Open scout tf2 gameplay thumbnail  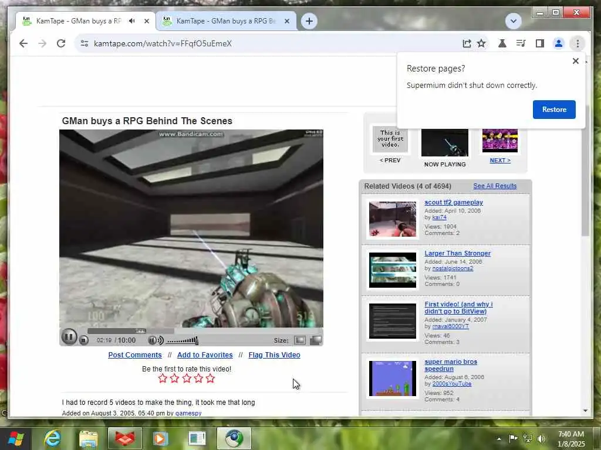point(392,219)
